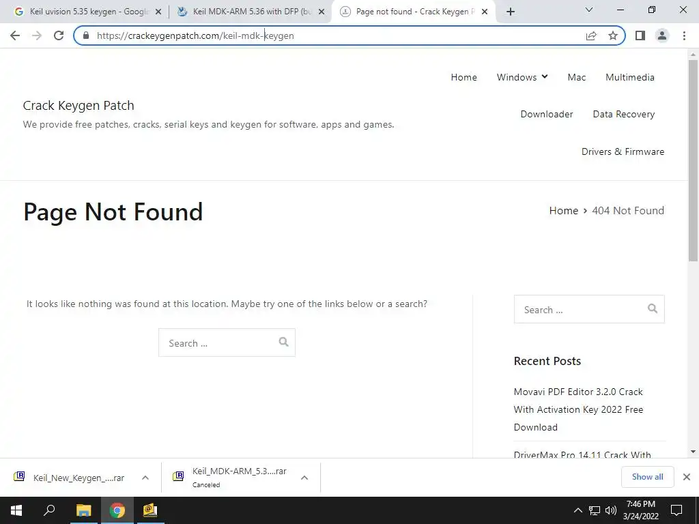Screen dimensions: 699x524
Task: Open the tab search dropdown
Action: [589, 10]
